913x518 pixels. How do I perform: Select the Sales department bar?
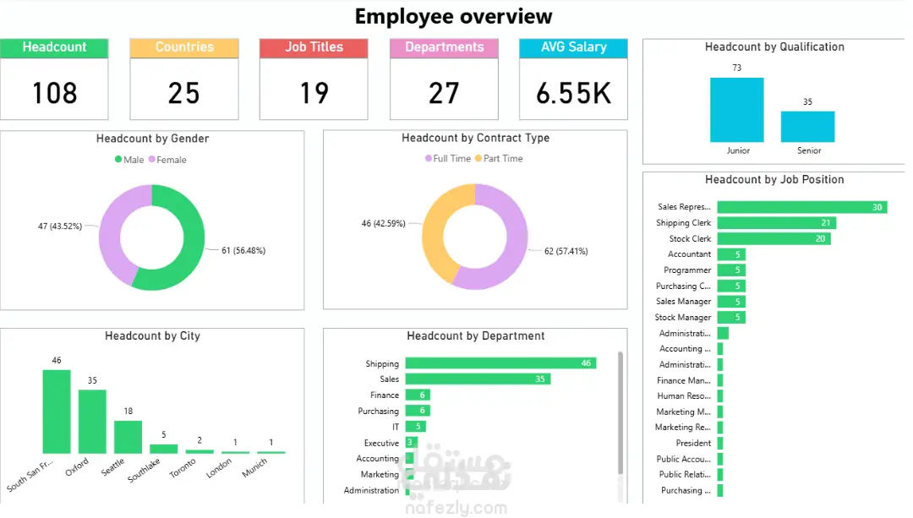click(x=478, y=379)
